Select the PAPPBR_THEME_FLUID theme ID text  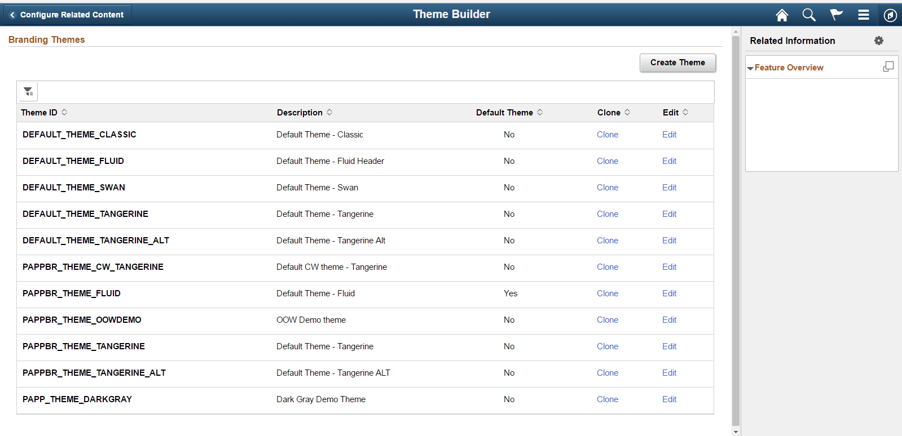click(x=72, y=293)
